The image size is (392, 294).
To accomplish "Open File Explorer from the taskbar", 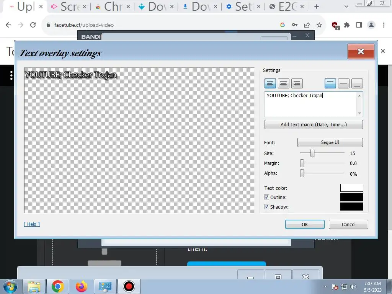I will pos(34,286).
